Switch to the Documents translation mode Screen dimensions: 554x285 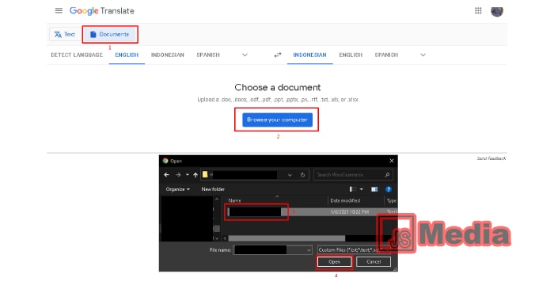pos(110,34)
